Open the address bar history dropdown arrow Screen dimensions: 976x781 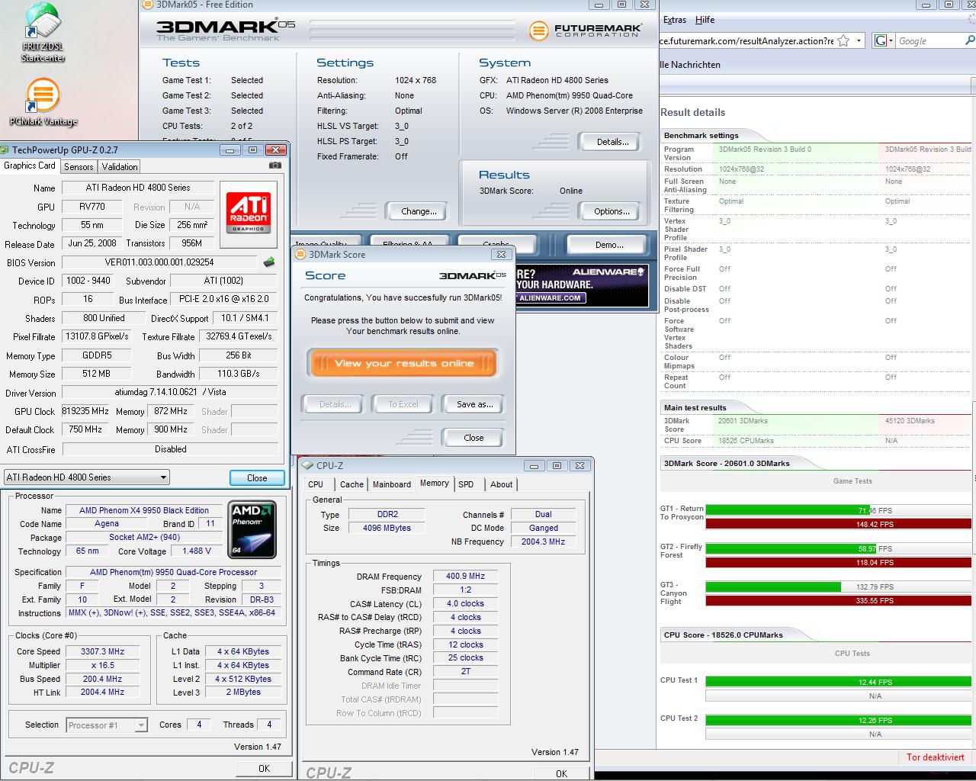click(x=859, y=40)
